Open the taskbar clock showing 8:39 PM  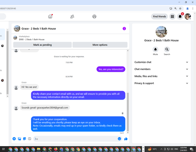coord(183,149)
